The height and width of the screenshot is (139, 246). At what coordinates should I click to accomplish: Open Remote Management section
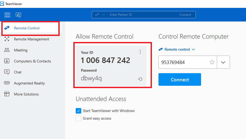click(31, 39)
